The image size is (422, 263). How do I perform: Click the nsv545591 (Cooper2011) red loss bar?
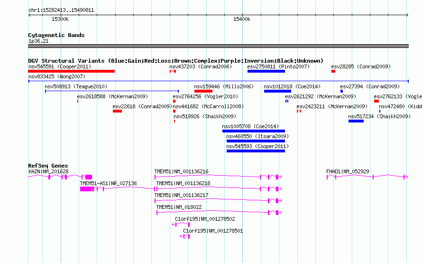pyautogui.click(x=71, y=71)
